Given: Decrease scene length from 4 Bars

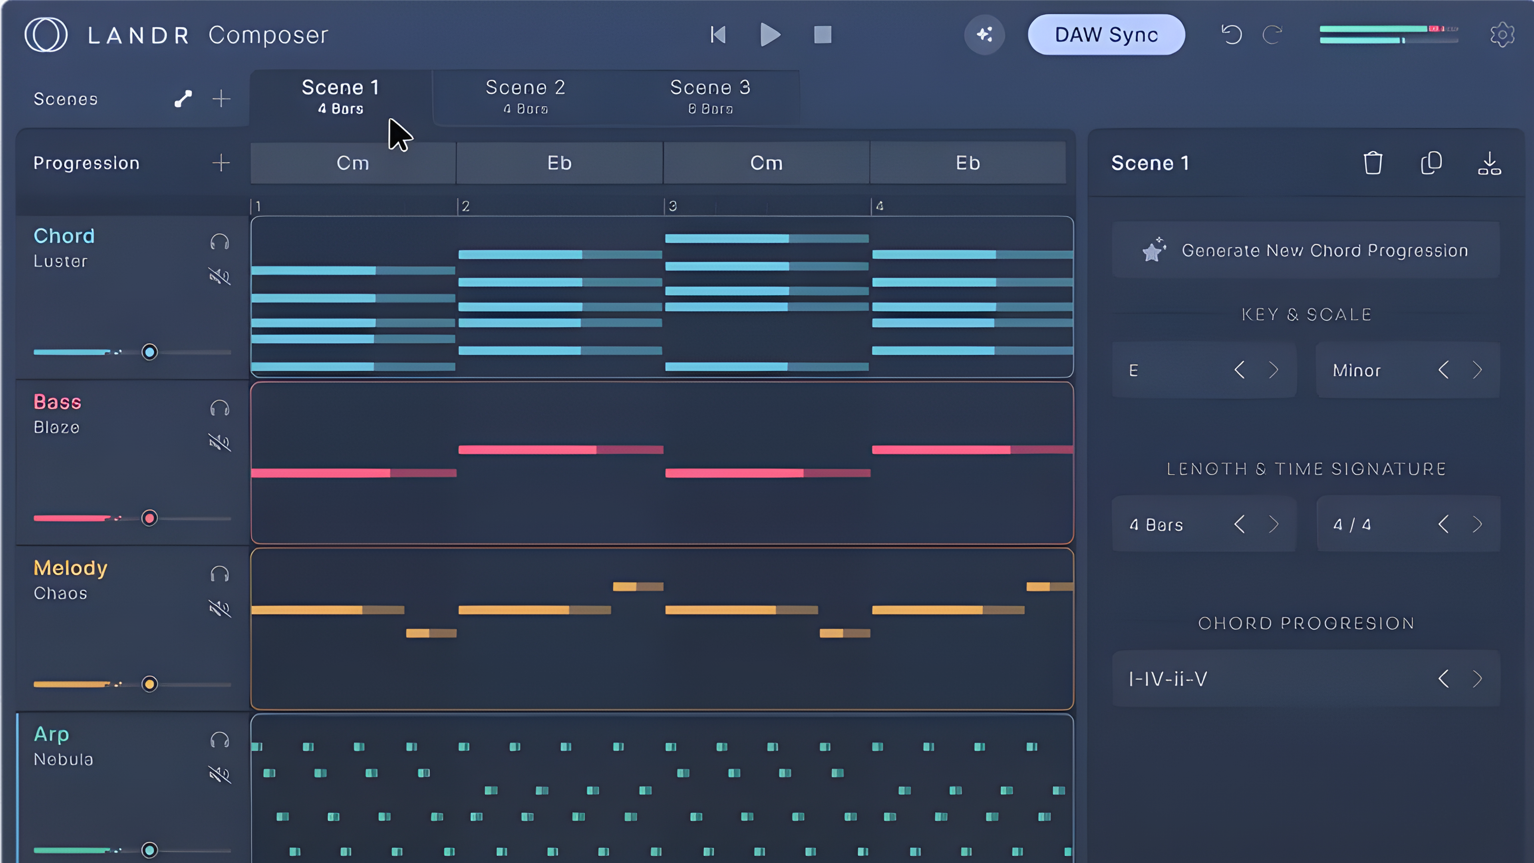Looking at the screenshot, I should 1240,524.
